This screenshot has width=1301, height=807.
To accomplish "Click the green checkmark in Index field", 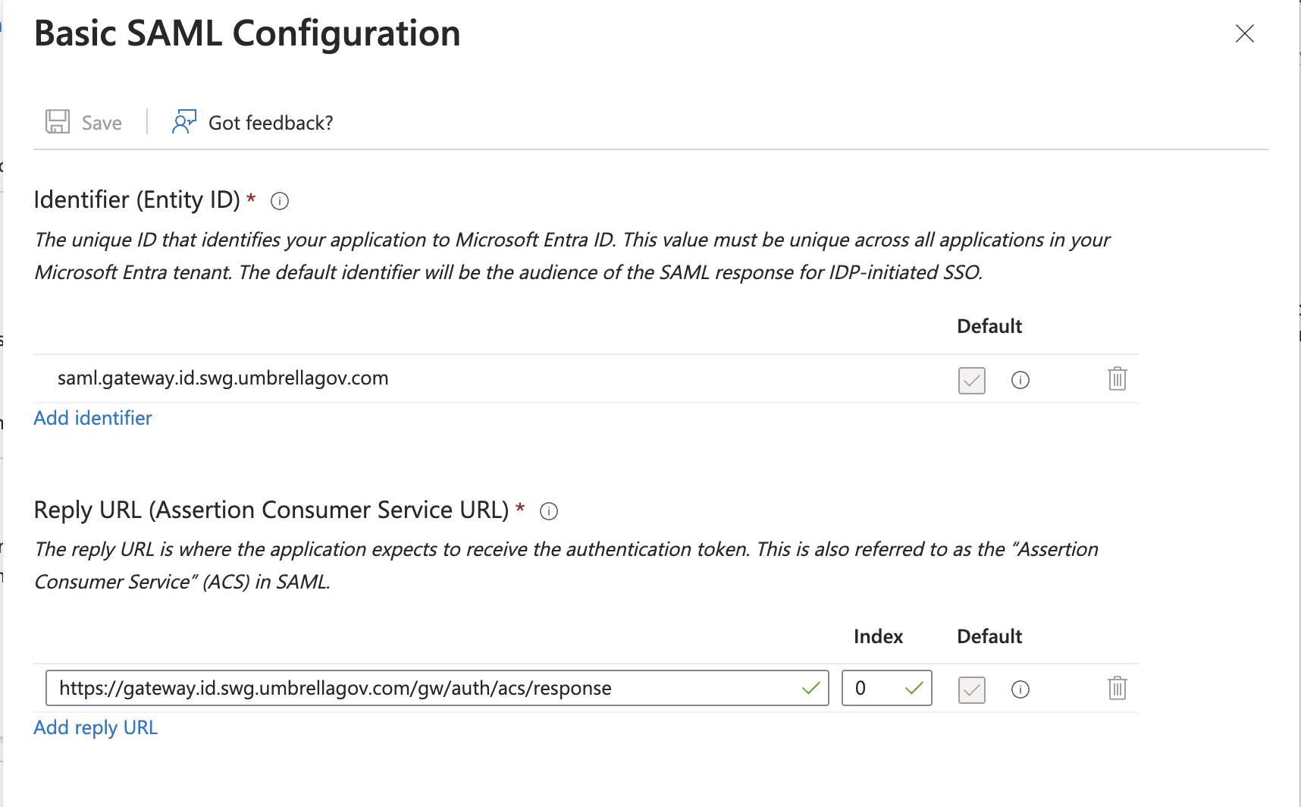I will [914, 688].
